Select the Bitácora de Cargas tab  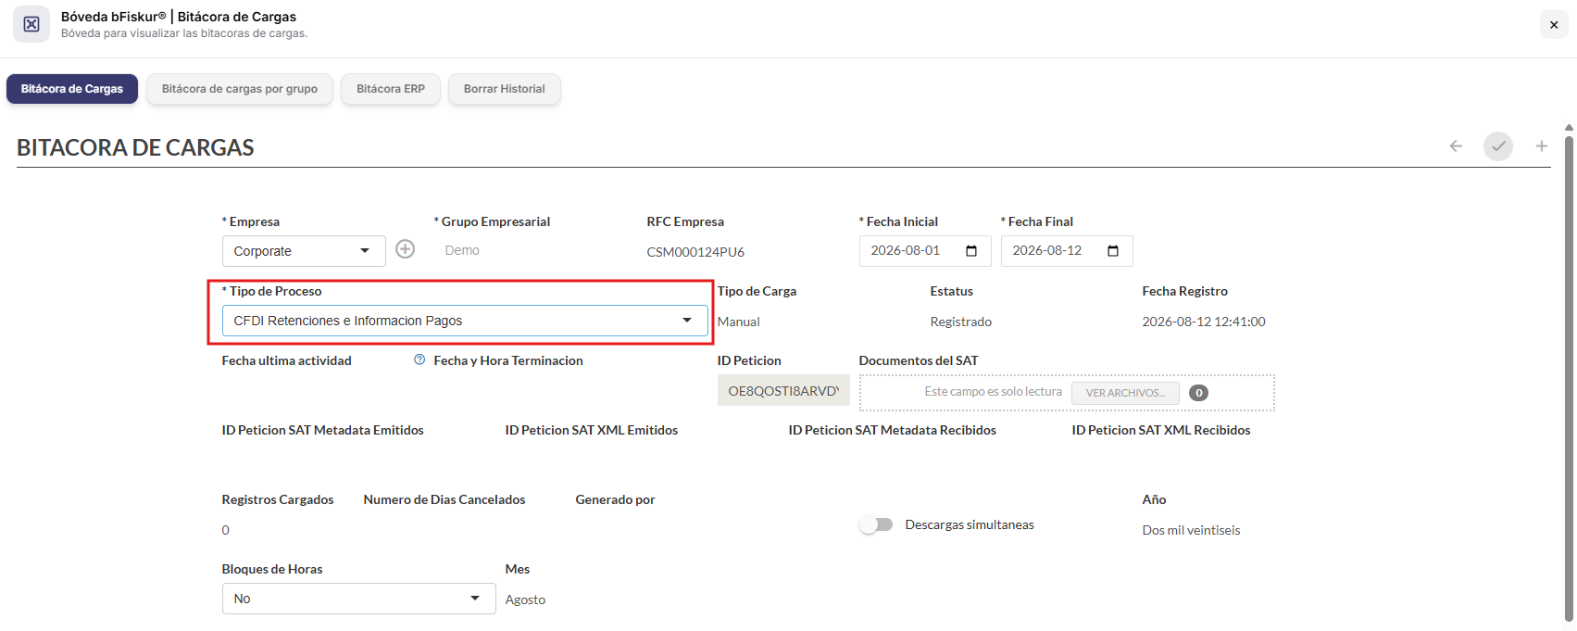tap(72, 89)
